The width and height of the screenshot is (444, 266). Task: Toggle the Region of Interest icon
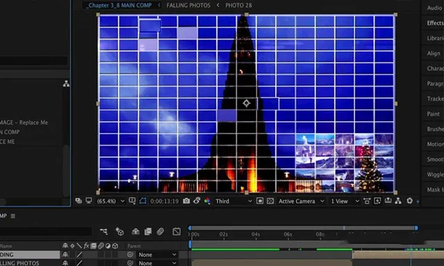(x=260, y=201)
